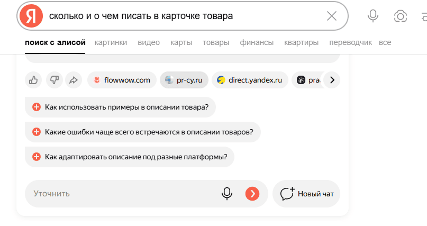Screen dimensions: 427x226
Task: Open 'все' services tab
Action: tap(385, 42)
